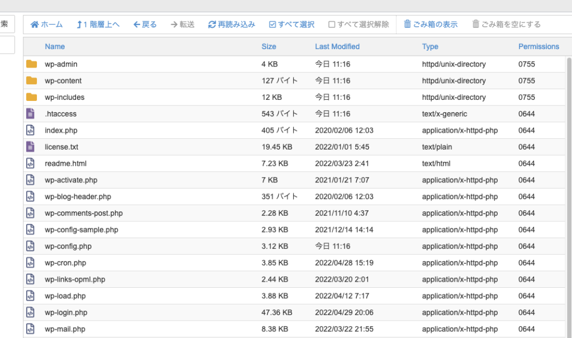
Task: Click the wp-load.php file icon
Action: pyautogui.click(x=30, y=296)
